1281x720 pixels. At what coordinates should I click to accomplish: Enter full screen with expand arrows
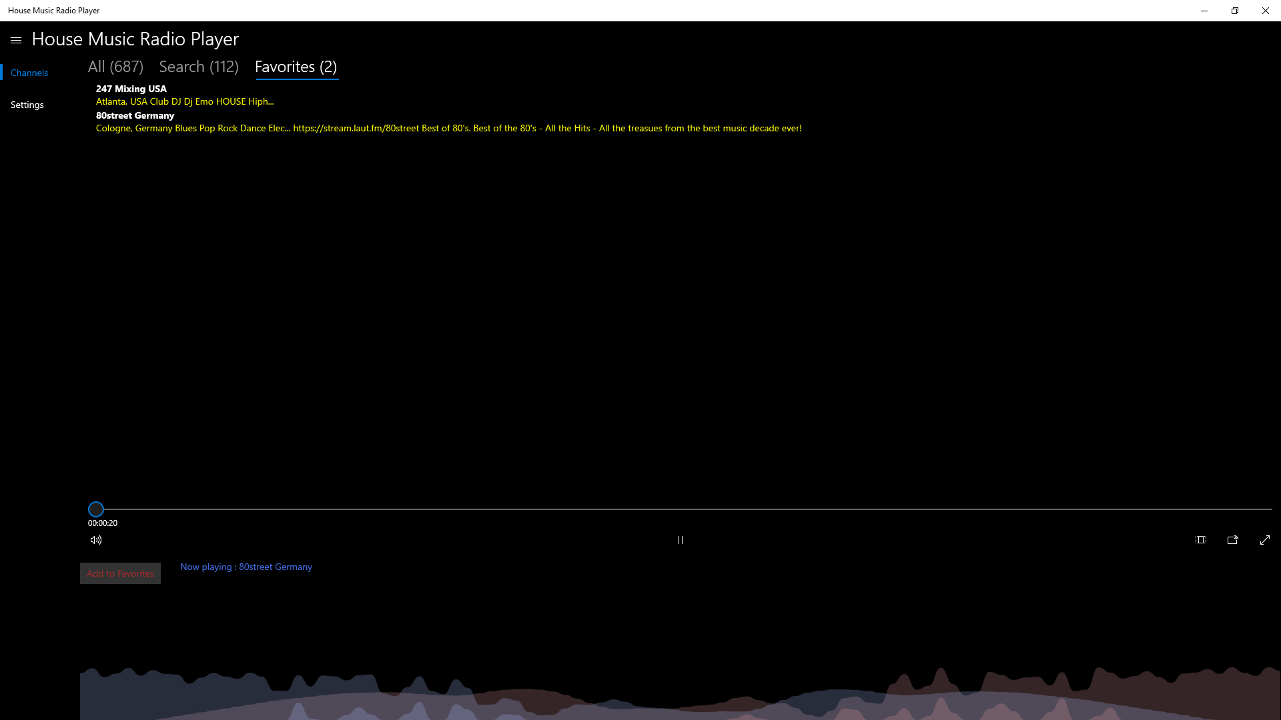(1264, 540)
